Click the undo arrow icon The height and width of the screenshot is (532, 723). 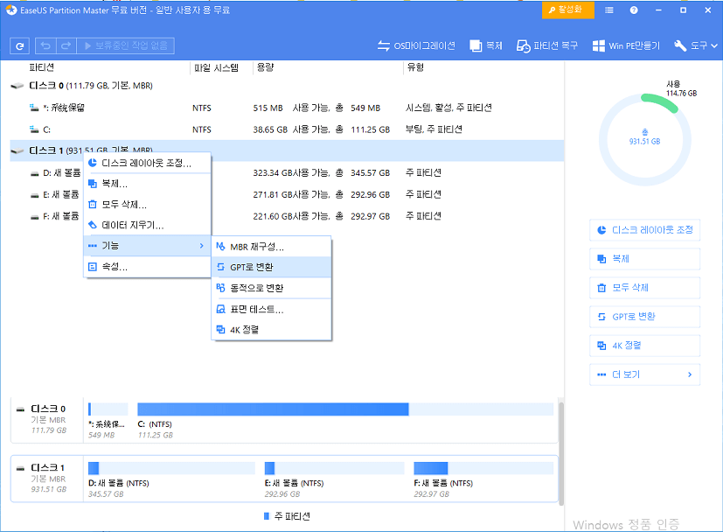click(x=45, y=45)
